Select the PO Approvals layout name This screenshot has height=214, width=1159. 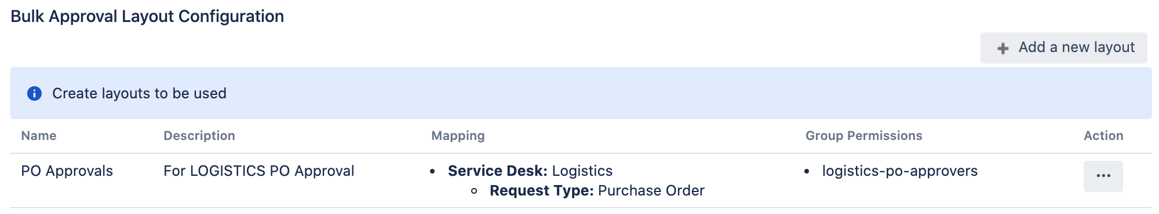tap(67, 171)
